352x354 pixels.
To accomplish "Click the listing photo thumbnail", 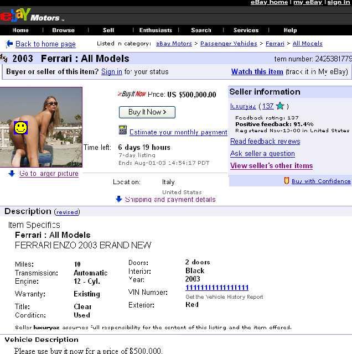I will point(41,127).
